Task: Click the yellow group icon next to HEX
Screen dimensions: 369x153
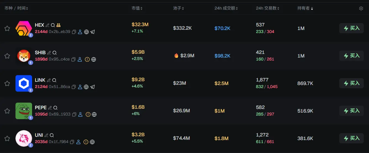Action: click(x=58, y=25)
